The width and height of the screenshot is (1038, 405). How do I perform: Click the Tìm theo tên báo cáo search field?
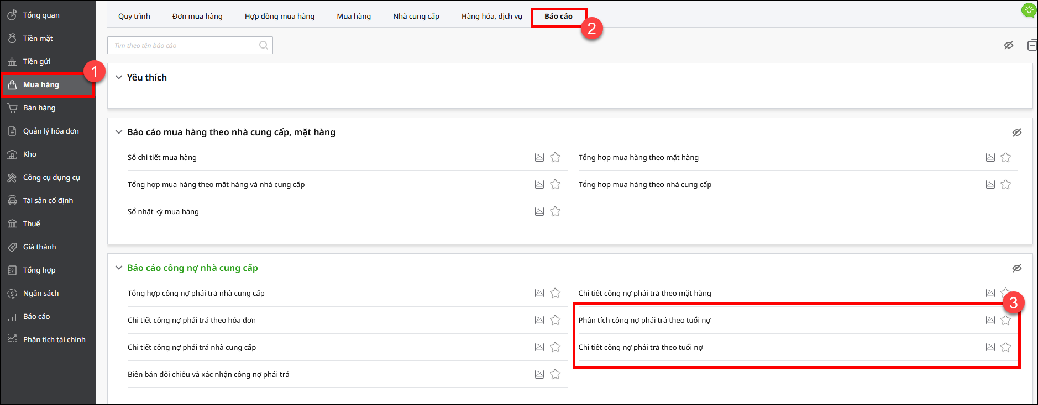[x=182, y=45]
